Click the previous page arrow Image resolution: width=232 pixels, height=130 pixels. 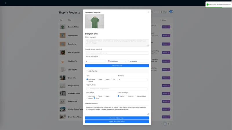click(162, 124)
